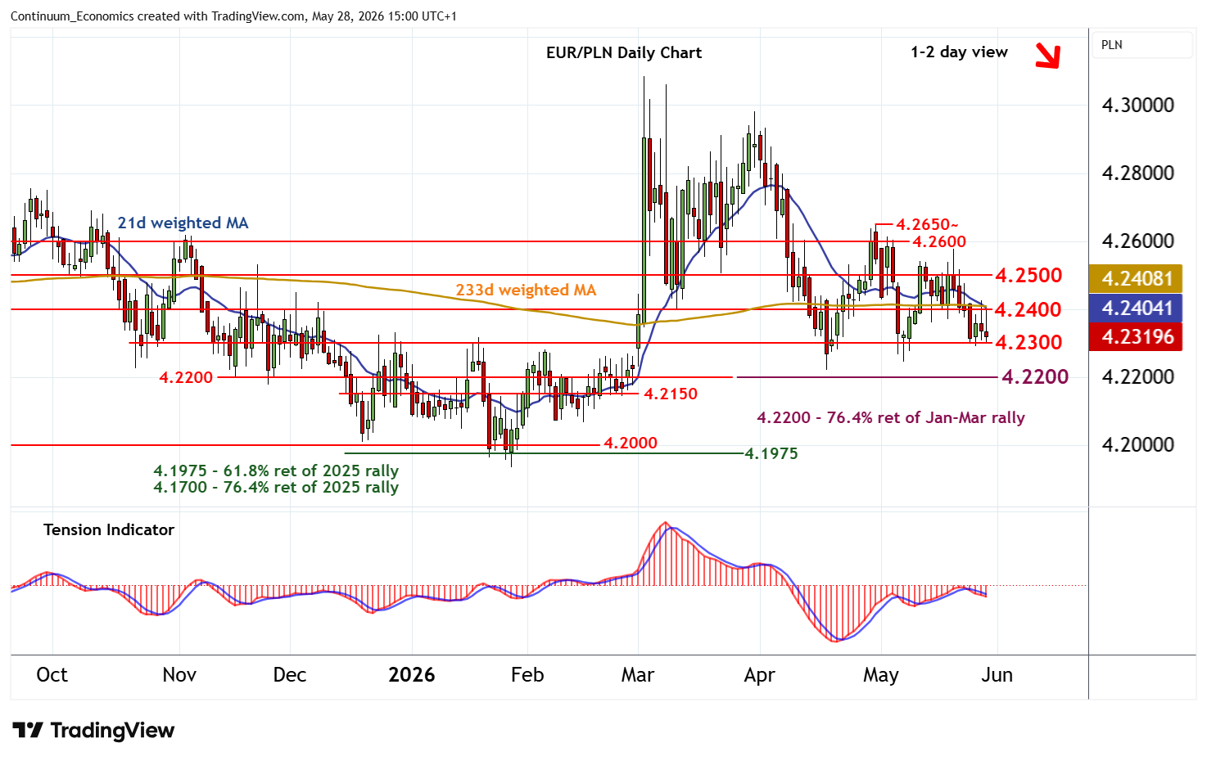1207x761 pixels.
Task: Click the TradingView logo icon
Action: (x=28, y=730)
